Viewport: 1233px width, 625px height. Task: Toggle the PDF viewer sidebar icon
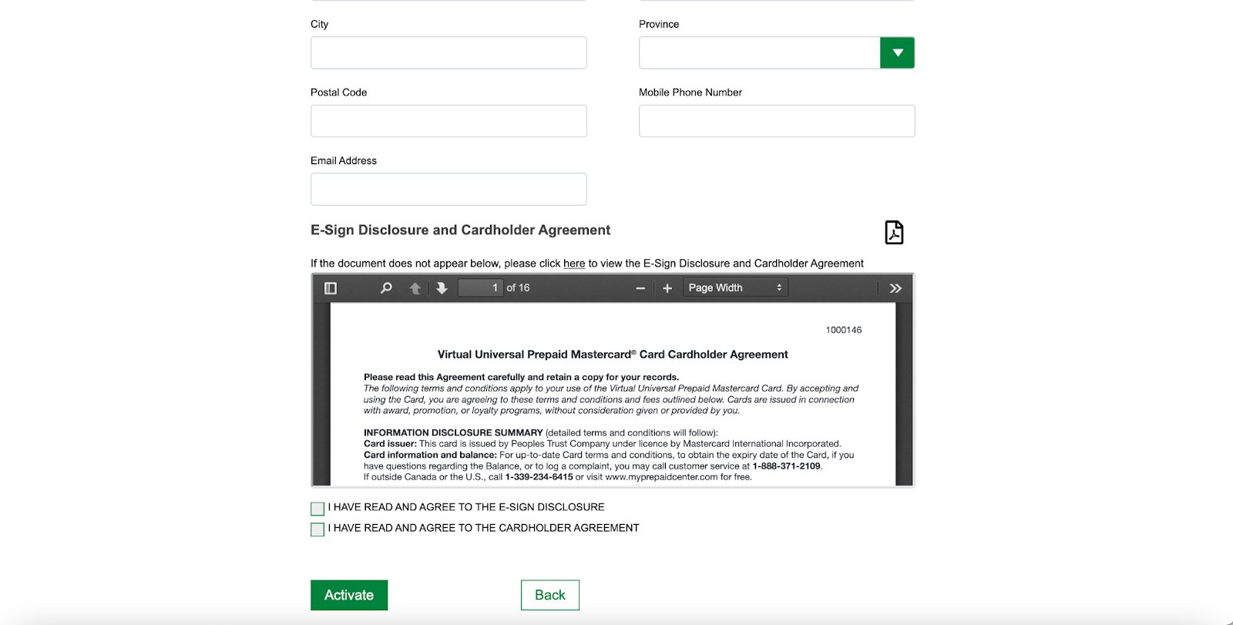(x=331, y=288)
